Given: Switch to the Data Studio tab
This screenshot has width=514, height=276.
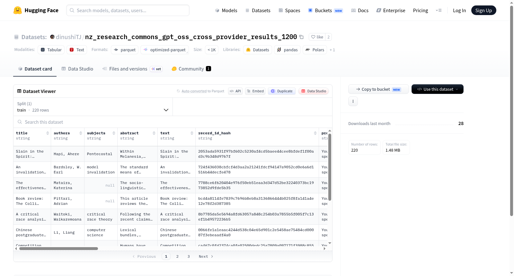Looking at the screenshot, I should (x=77, y=69).
